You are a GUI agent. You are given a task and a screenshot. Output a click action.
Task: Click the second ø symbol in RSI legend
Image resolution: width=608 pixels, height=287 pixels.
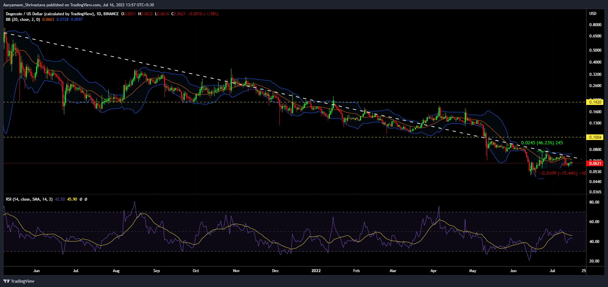pyautogui.click(x=86, y=199)
